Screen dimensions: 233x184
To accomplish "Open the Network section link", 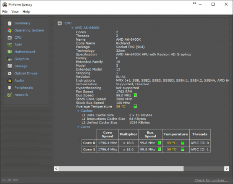I will click(21, 95).
